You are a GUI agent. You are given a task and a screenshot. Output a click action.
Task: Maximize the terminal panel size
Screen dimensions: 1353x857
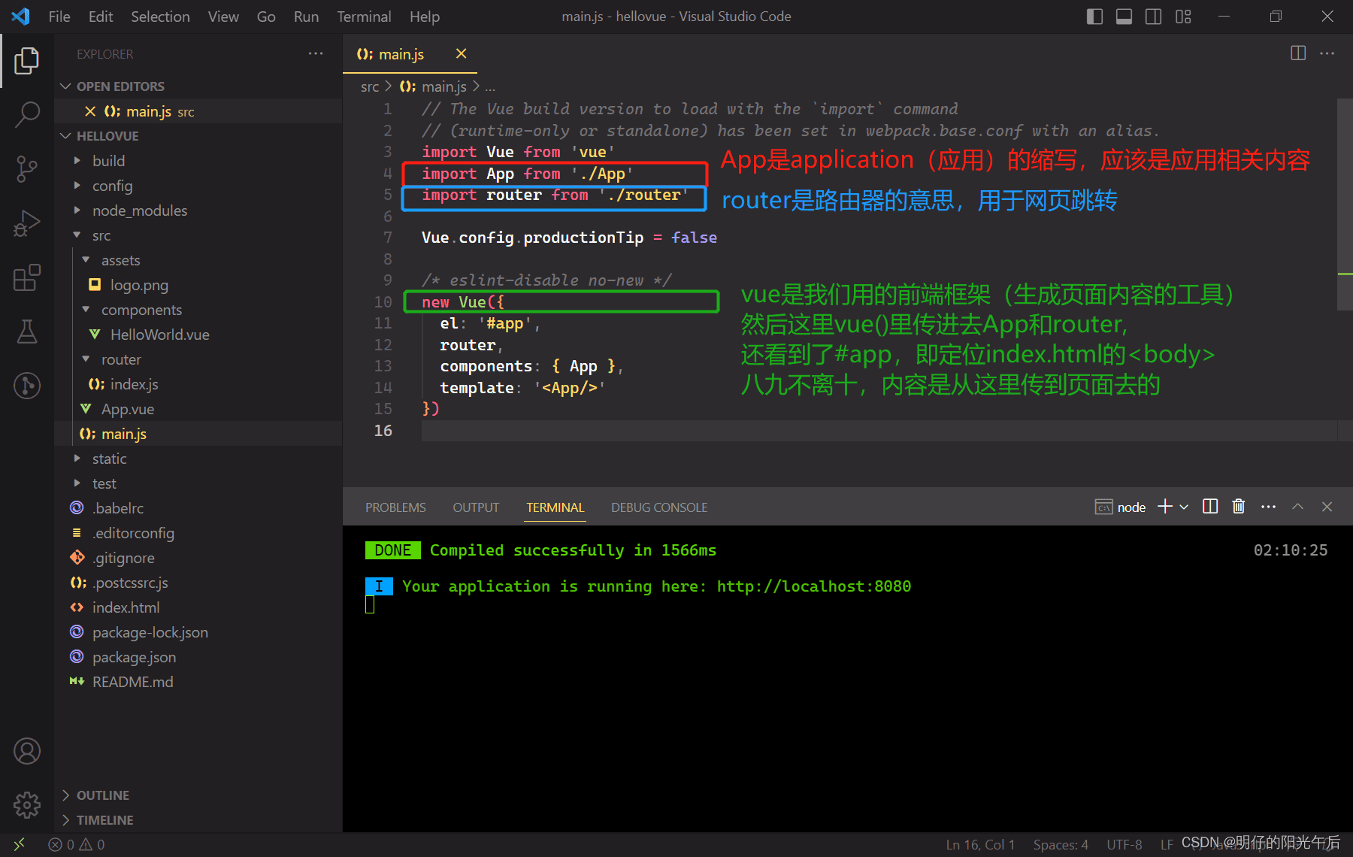tap(1297, 507)
